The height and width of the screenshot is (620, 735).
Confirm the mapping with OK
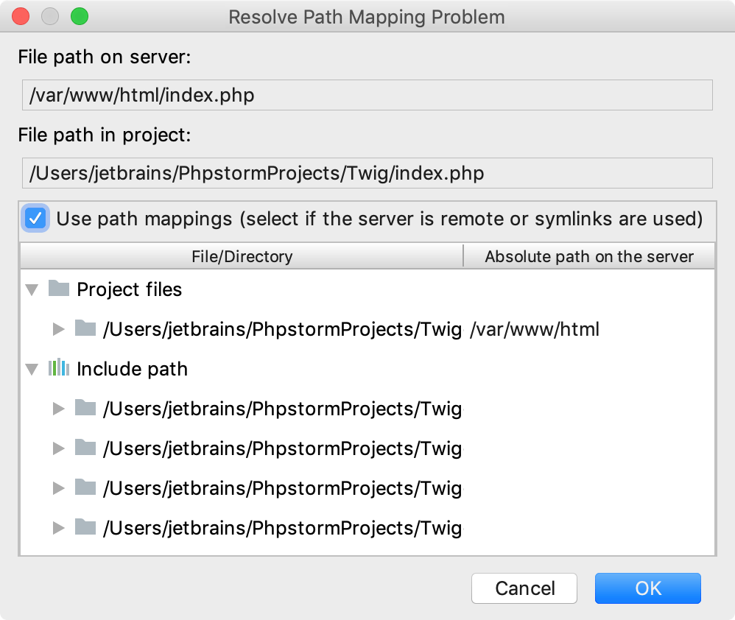(x=647, y=588)
